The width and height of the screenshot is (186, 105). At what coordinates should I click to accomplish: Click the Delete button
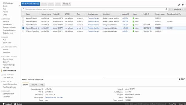[58, 4]
